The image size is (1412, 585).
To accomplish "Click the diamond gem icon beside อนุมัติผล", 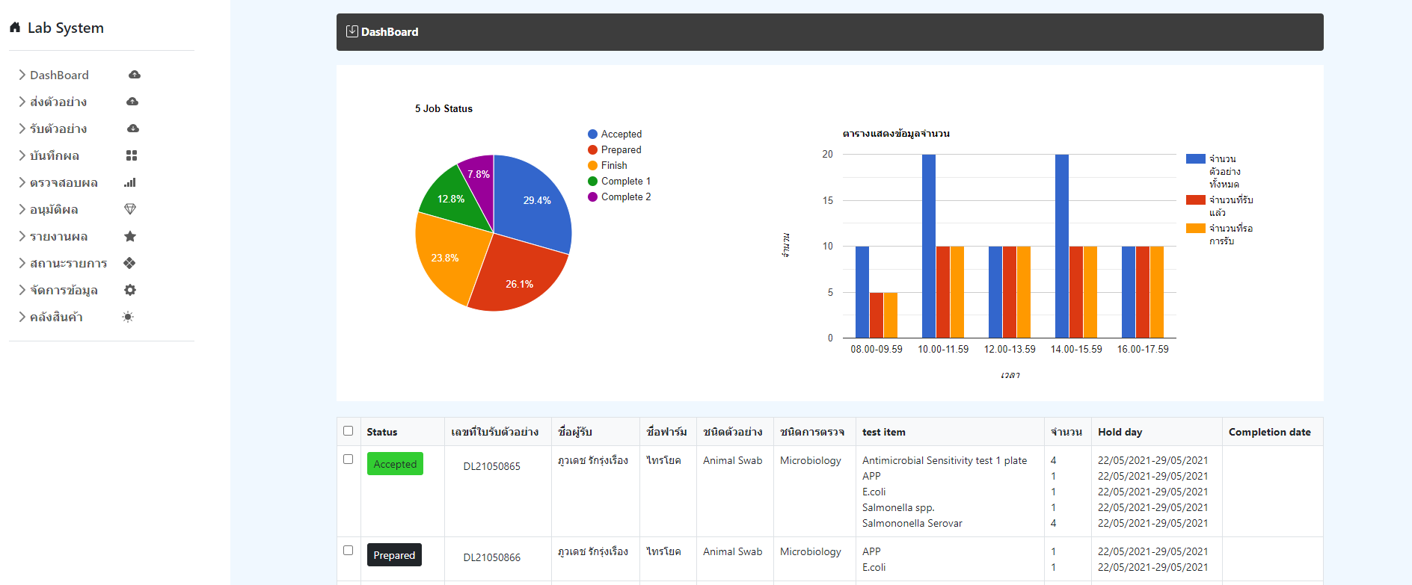I will pos(130,209).
